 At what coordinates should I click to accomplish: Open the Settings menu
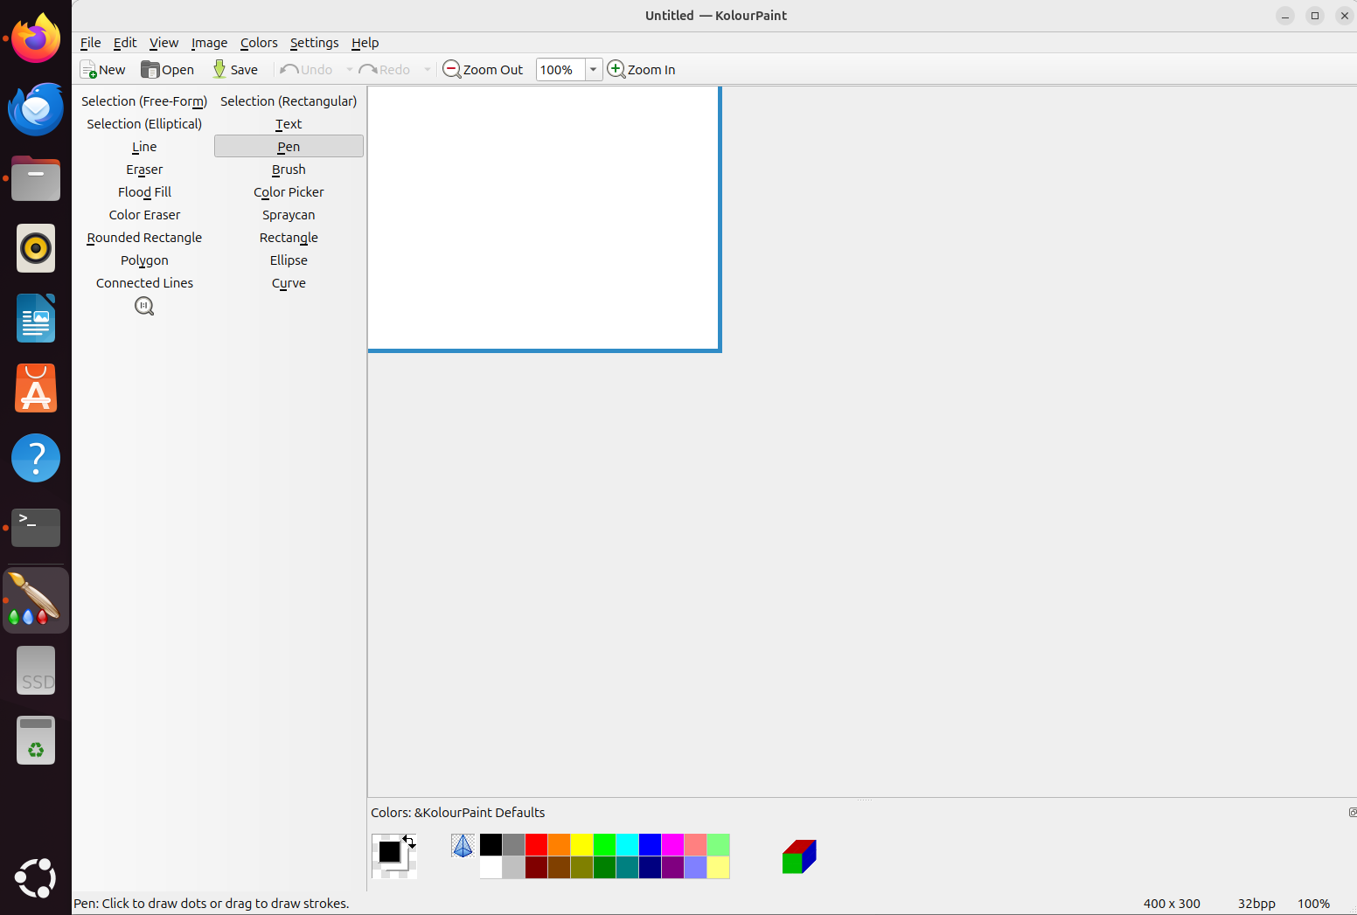(x=314, y=43)
